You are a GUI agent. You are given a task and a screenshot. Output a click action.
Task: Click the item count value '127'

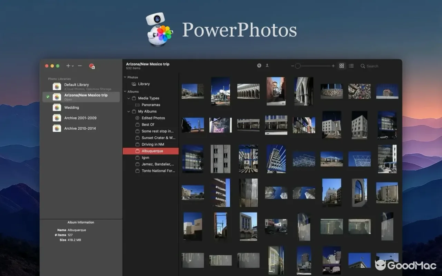point(70,235)
